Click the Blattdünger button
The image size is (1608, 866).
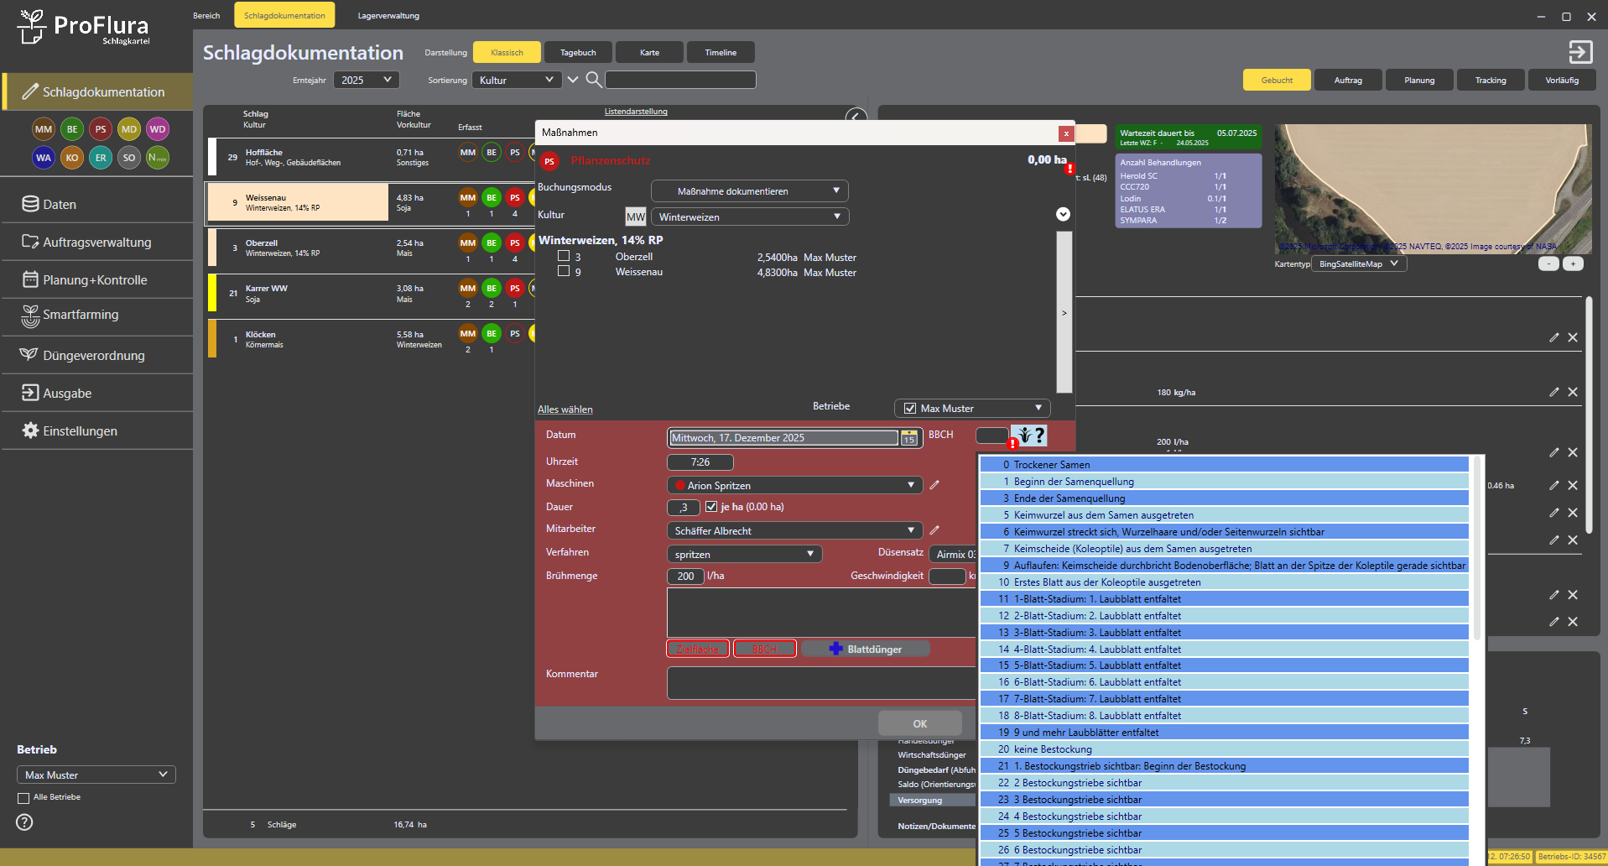tap(865, 649)
